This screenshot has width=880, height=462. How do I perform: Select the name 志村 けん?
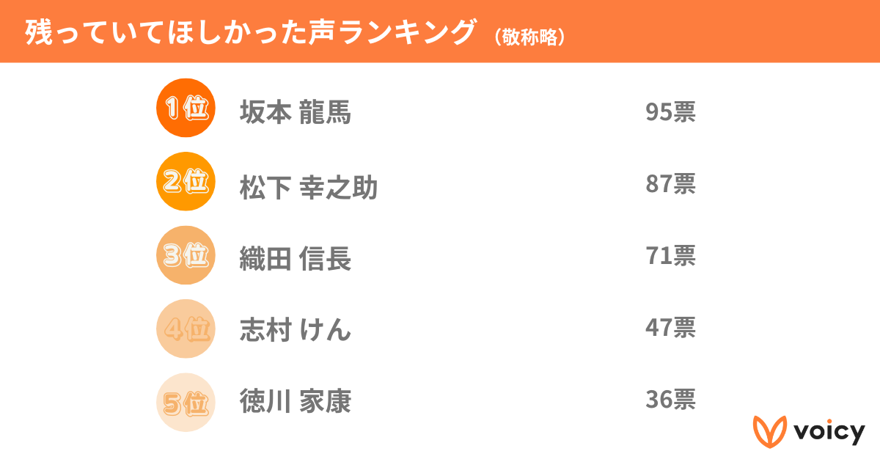(296, 330)
